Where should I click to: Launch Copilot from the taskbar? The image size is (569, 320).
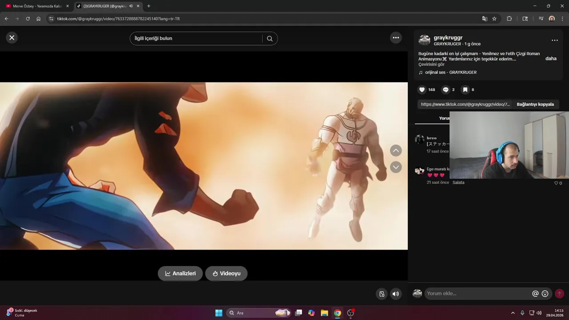pyautogui.click(x=312, y=313)
